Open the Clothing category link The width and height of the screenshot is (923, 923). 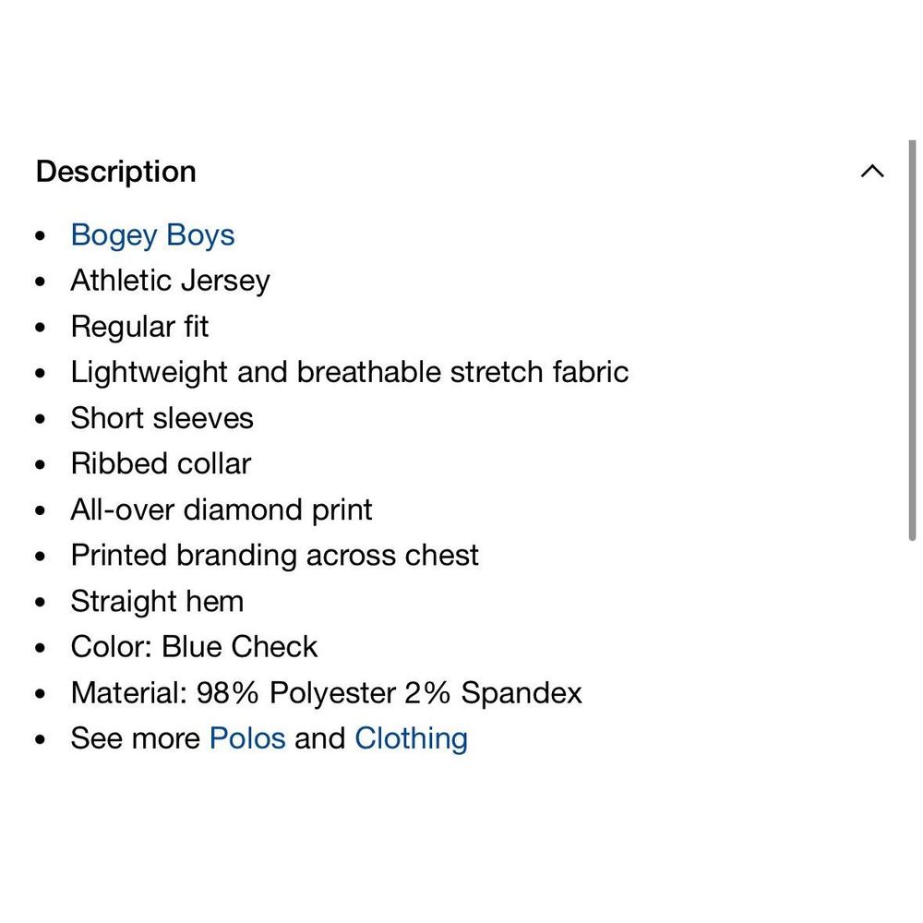point(411,738)
